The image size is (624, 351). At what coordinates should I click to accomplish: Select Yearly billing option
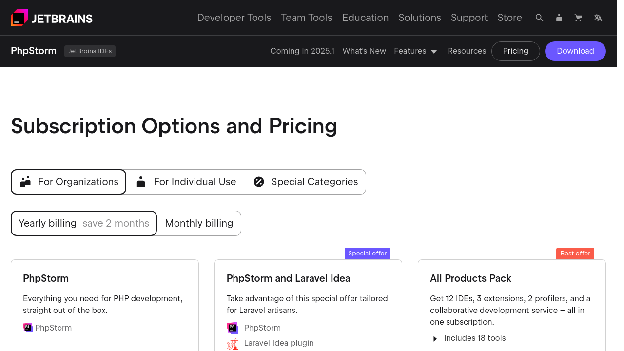(x=84, y=223)
